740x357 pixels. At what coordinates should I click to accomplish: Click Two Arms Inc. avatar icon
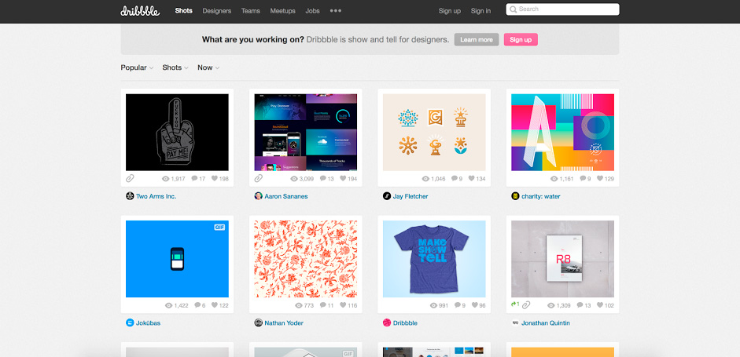[x=130, y=196]
